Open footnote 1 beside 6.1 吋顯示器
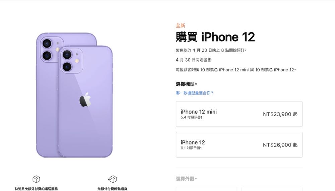Viewport: 335px width, 191px height. [x=201, y=148]
